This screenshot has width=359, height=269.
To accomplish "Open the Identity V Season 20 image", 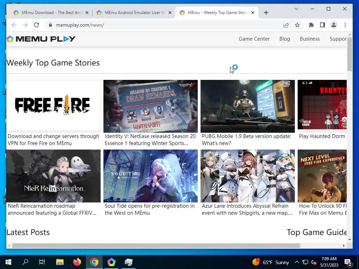I will (x=150, y=106).
